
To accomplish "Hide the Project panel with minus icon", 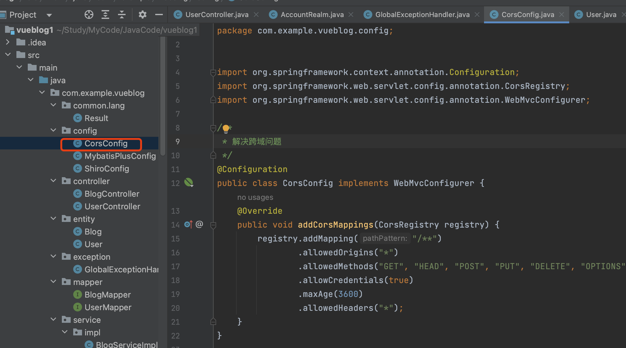I will (x=159, y=14).
